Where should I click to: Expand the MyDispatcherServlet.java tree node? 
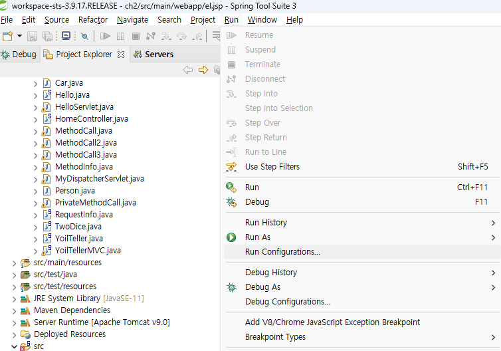pyautogui.click(x=35, y=179)
